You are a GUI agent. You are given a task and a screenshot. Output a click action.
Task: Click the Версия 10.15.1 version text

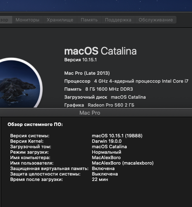(x=81, y=60)
